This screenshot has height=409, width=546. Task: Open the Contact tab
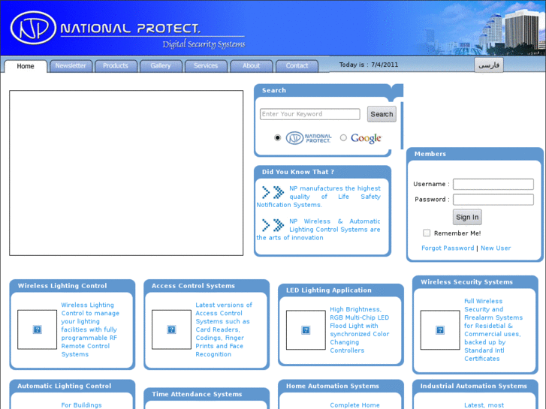tap(297, 66)
